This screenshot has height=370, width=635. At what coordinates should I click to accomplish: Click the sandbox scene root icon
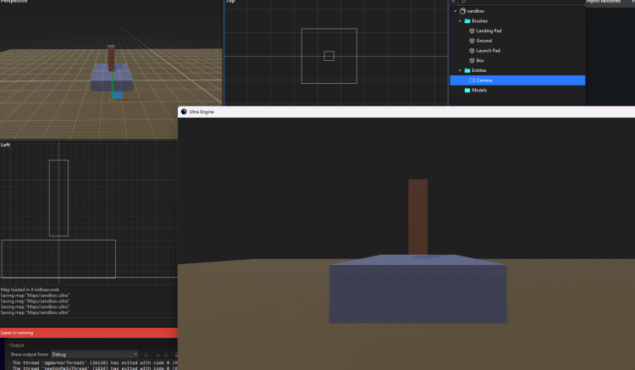tap(463, 11)
